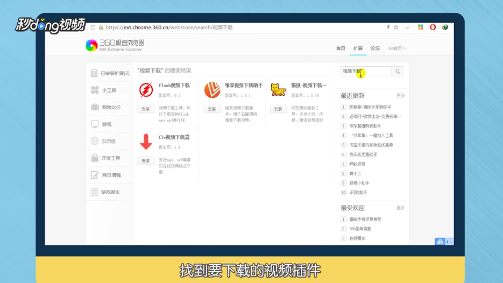
Task: Open item 9 新桃小助手
Action: 359,183
